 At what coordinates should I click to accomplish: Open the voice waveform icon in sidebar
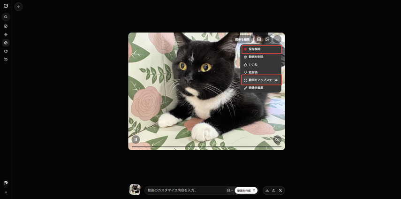coord(6,35)
